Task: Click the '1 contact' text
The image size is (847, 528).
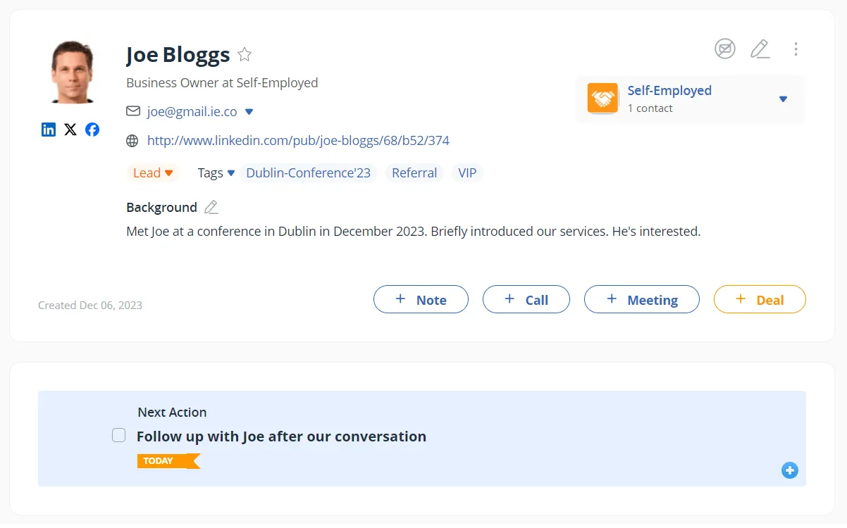Action: coord(650,108)
